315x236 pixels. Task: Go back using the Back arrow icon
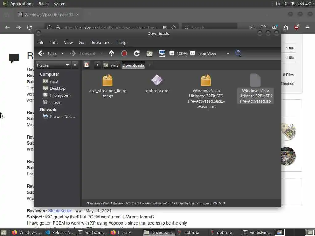(41, 53)
